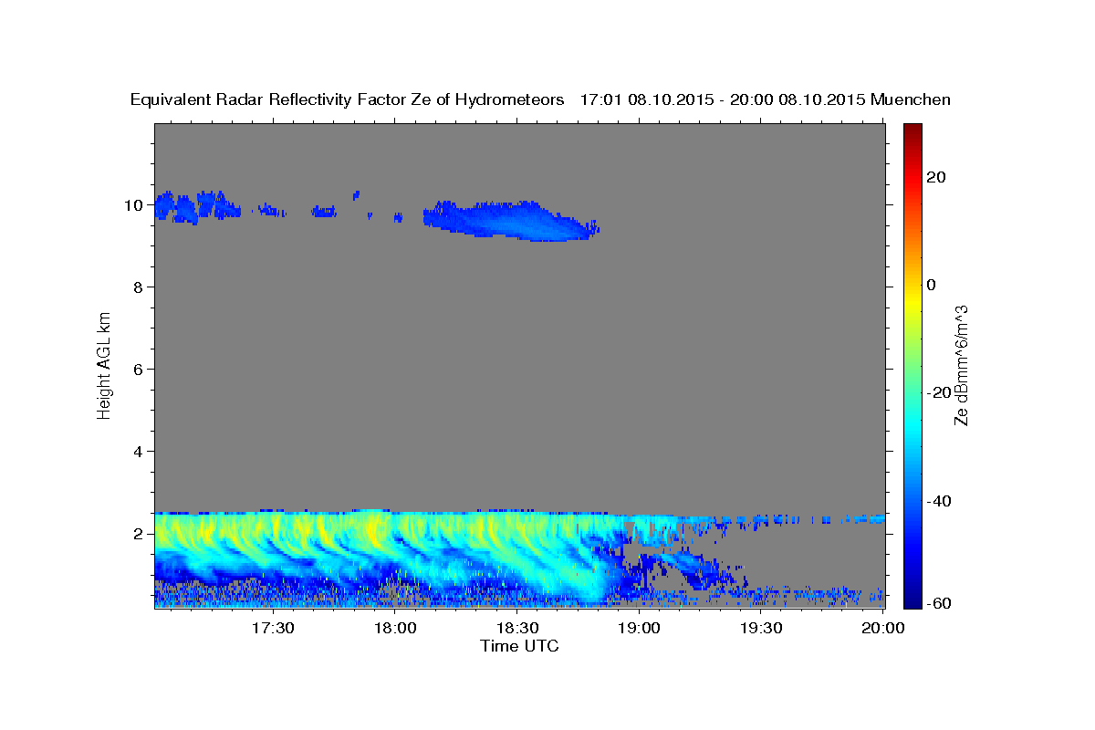Click the '19:30' time tick label
This screenshot has height=730, width=1095.
(760, 629)
